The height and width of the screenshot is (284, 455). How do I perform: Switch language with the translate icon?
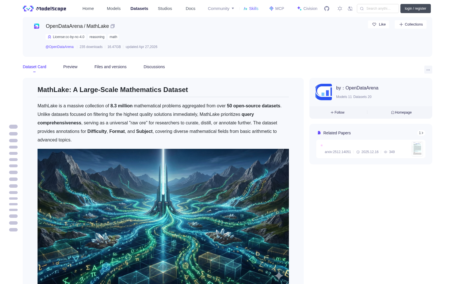(x=350, y=9)
